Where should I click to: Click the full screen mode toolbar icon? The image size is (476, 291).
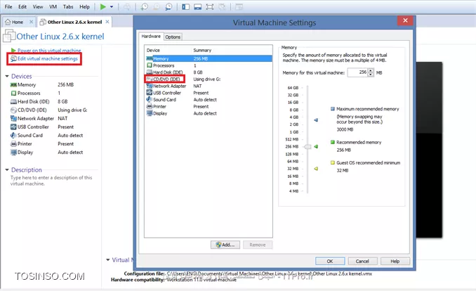click(210, 7)
